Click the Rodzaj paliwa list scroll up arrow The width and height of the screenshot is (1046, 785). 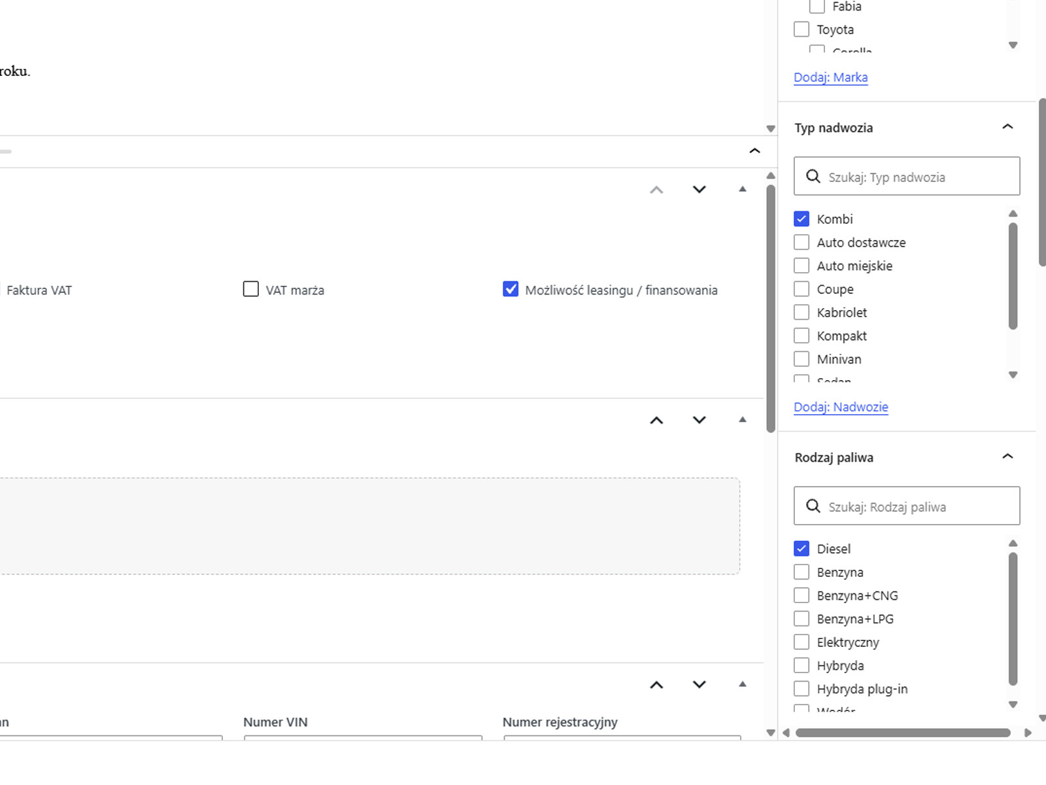point(1013,544)
